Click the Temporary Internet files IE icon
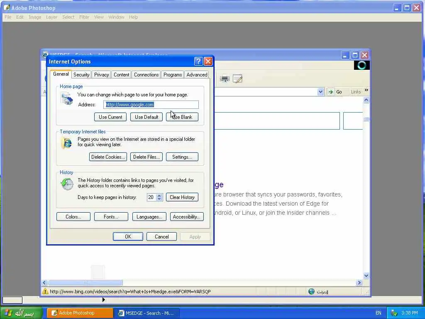The height and width of the screenshot is (319, 425). 66,143
